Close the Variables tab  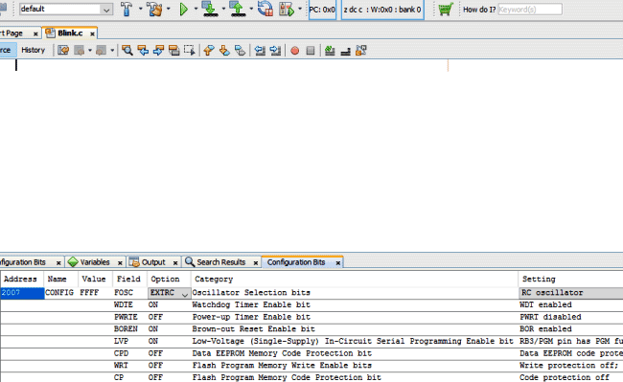120,262
